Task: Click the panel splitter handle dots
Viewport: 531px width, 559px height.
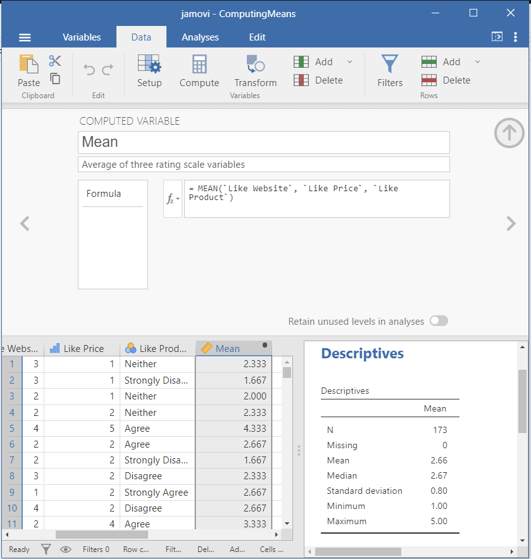Action: pos(299,450)
